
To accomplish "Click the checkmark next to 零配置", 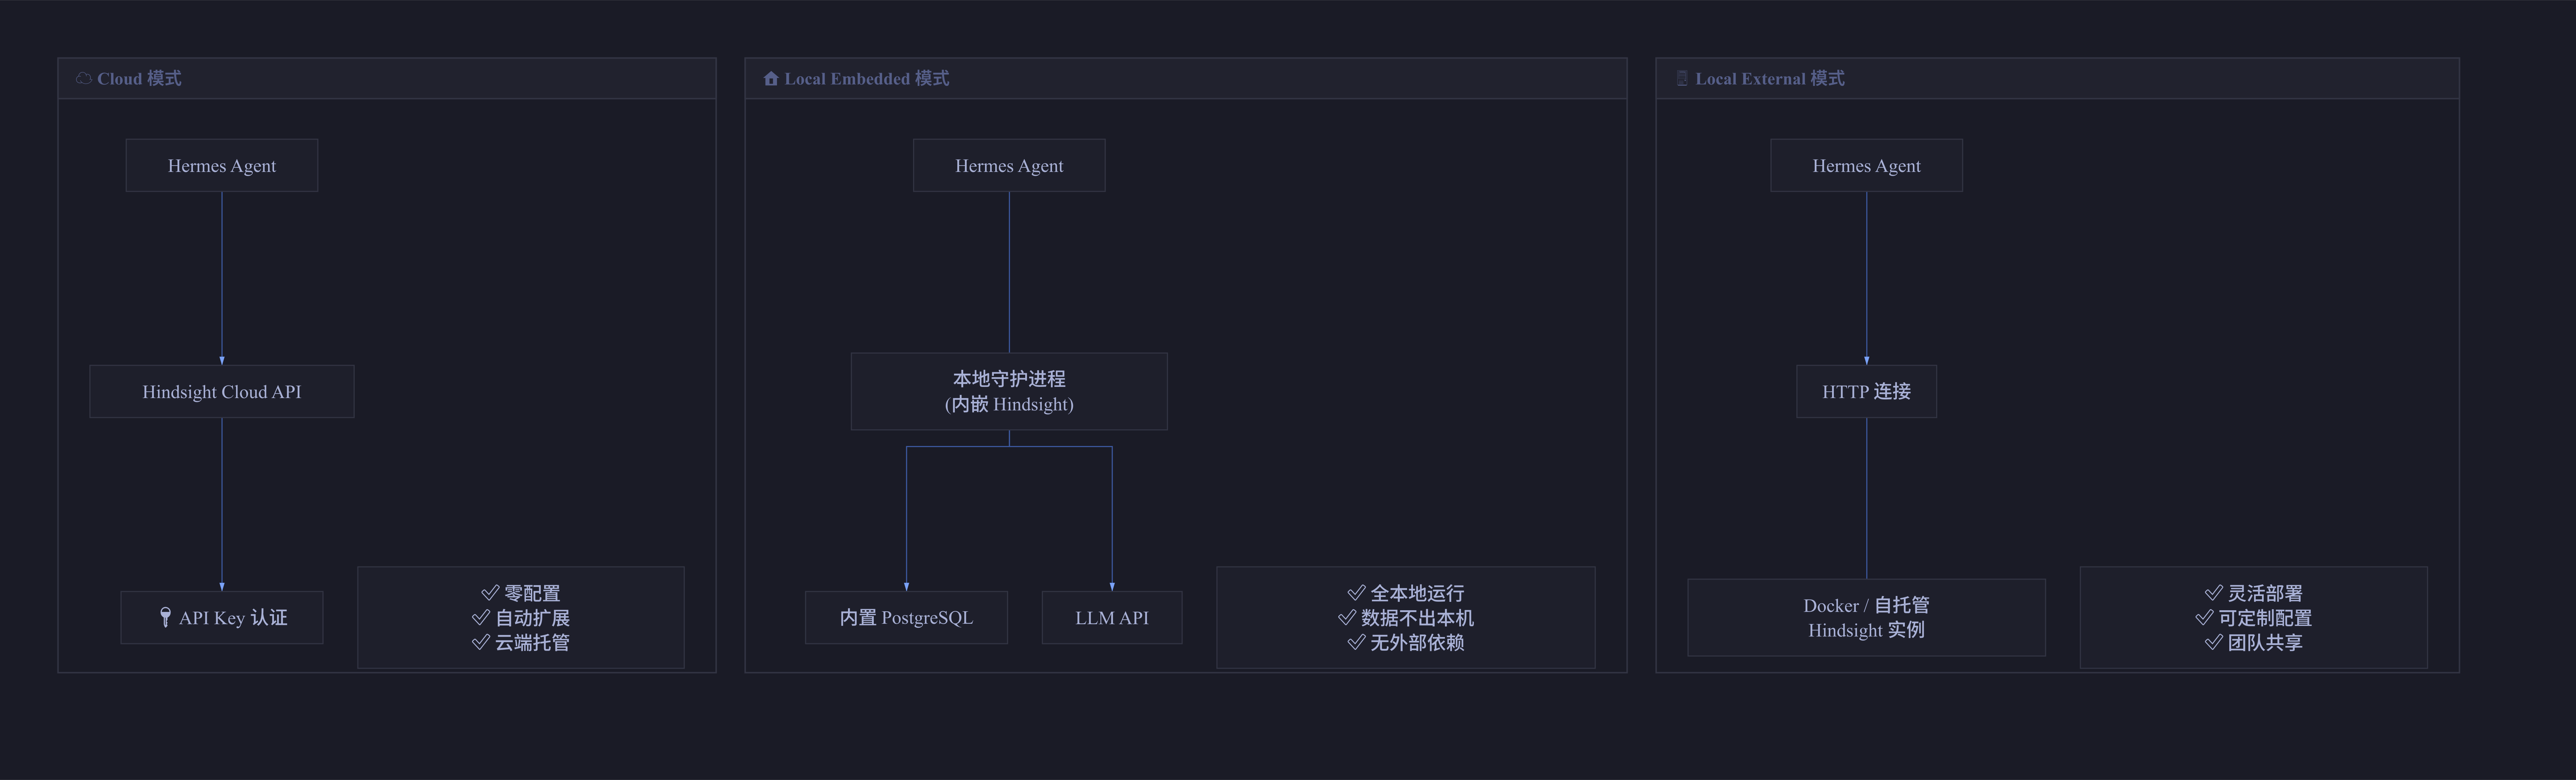I will 490,593.
